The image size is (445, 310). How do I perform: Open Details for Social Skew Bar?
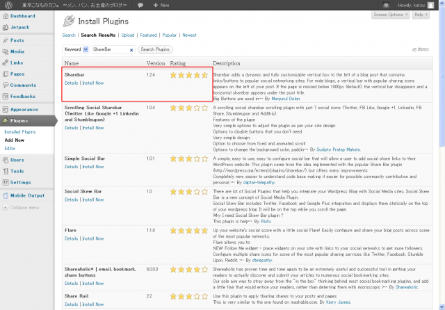(x=71, y=199)
